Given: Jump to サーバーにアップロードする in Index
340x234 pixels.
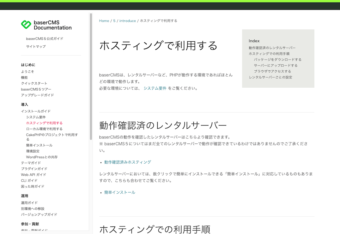Looking at the screenshot, I should [276, 65].
